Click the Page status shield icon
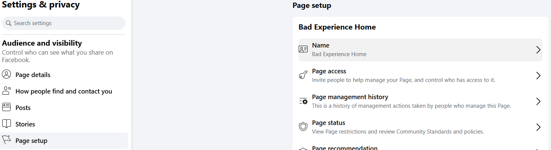The image size is (551, 150). click(x=303, y=127)
